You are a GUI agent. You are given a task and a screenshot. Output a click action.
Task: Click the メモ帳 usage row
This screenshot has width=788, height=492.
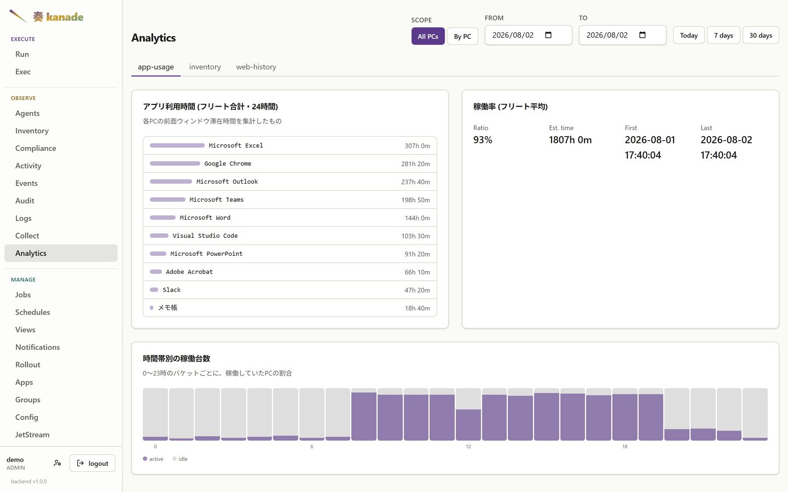290,308
